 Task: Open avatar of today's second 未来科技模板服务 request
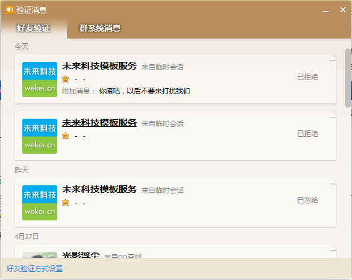point(40,136)
